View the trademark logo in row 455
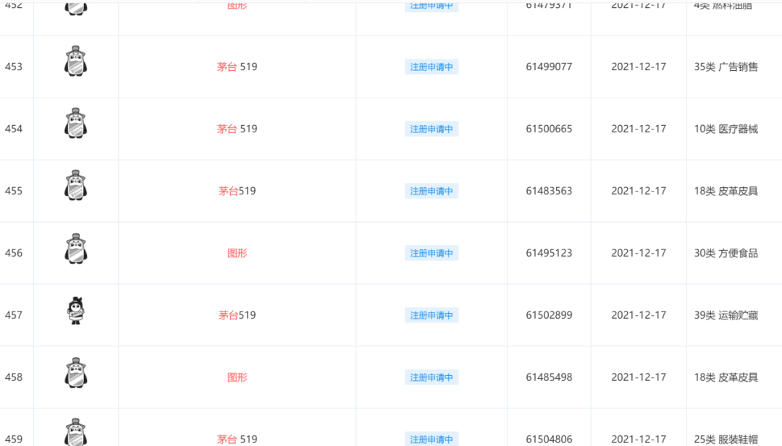The height and width of the screenshot is (446, 782). tap(76, 186)
